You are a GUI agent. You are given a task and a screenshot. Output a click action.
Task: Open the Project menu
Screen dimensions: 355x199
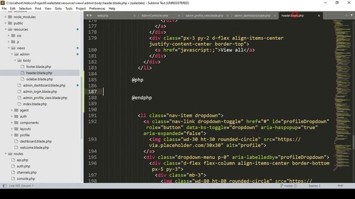[80, 9]
